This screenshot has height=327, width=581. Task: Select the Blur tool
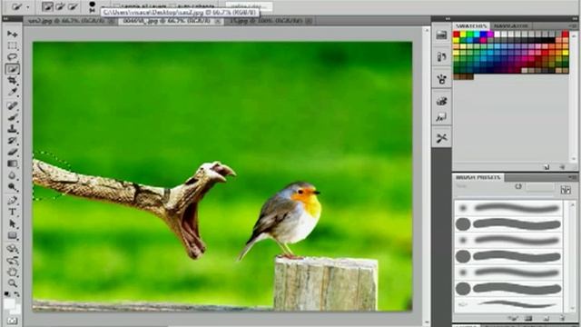click(x=12, y=175)
